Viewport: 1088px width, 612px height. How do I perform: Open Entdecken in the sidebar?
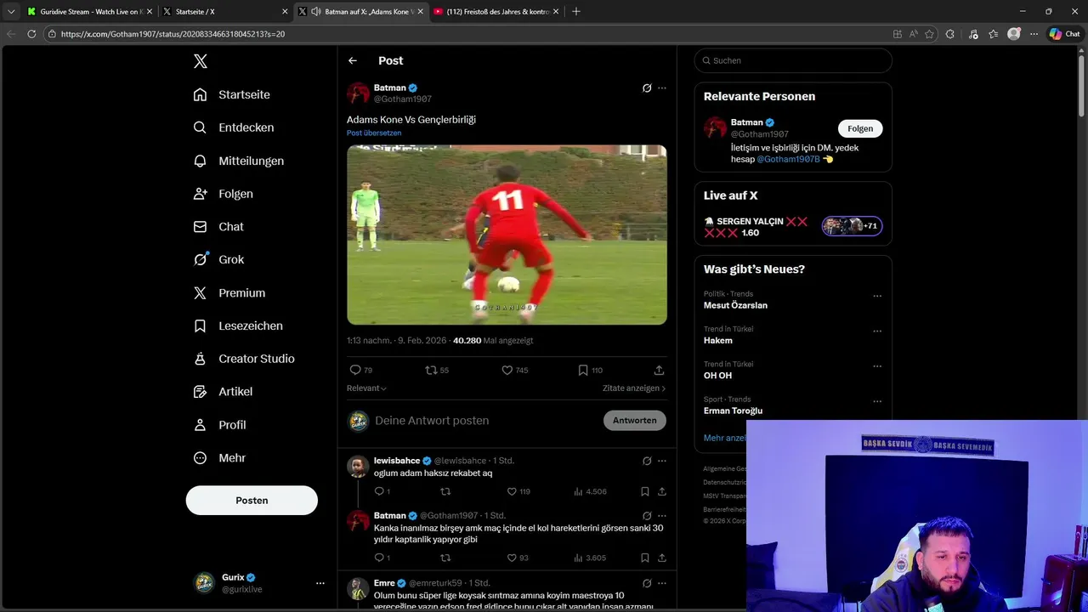[x=233, y=127]
